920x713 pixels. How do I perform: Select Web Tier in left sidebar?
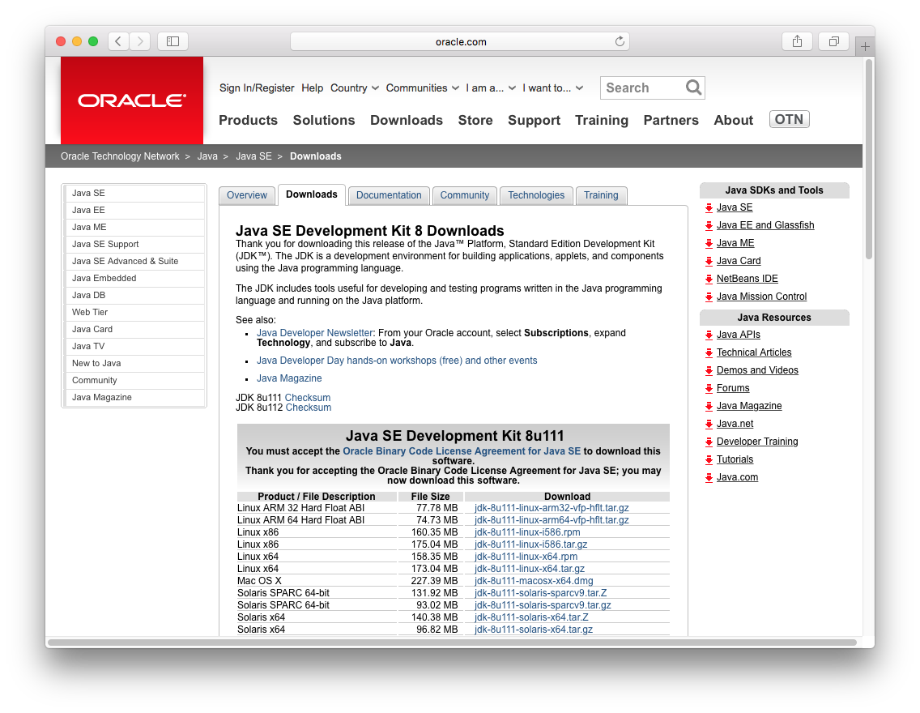click(x=134, y=312)
